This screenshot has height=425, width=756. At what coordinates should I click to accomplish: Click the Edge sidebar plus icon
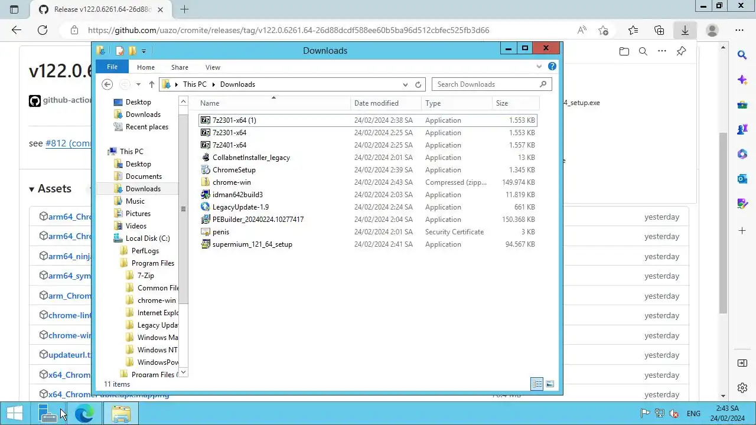742,230
